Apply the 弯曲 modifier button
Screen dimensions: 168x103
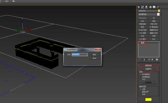154,21
